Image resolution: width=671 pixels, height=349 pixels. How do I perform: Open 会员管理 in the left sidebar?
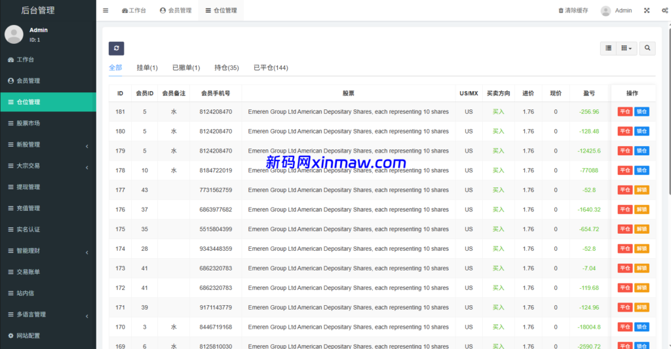(48, 81)
